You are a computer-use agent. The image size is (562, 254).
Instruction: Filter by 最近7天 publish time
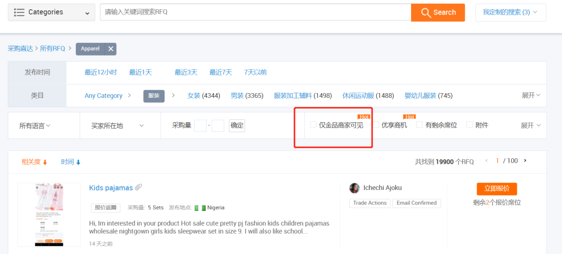(x=221, y=72)
